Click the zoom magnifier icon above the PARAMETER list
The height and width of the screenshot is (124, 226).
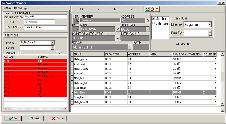(58, 52)
